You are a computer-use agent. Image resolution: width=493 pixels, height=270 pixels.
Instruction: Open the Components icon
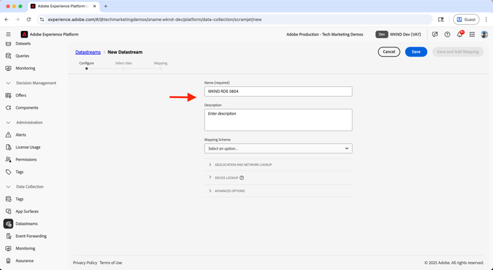pos(9,108)
